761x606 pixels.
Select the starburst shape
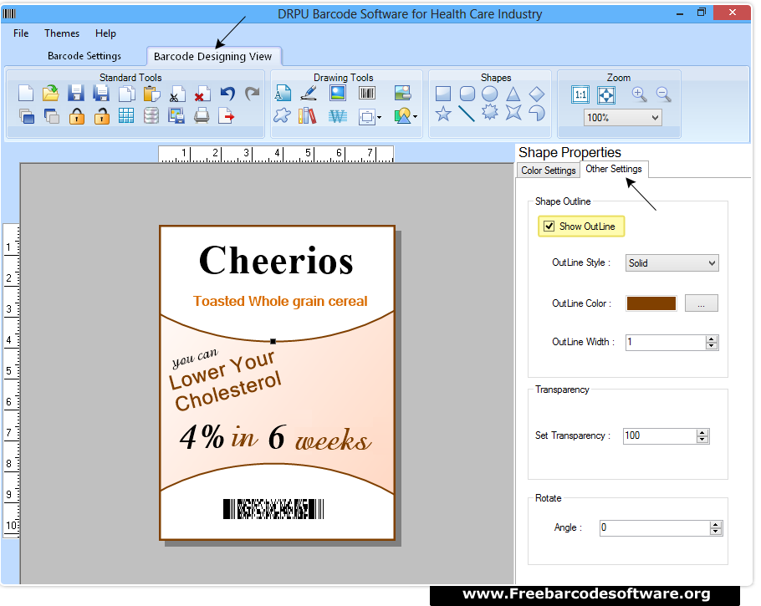point(490,112)
